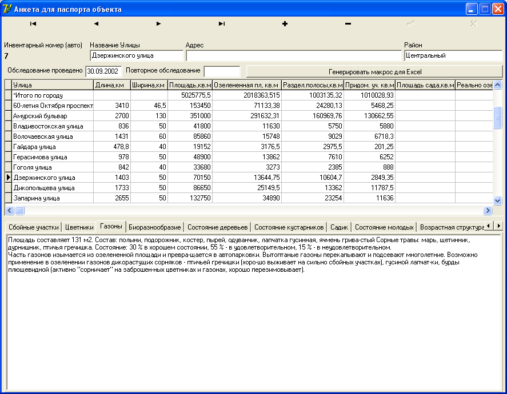Click grid horizontal scrollbar left arrow
The image size is (507, 394).
coord(10,211)
